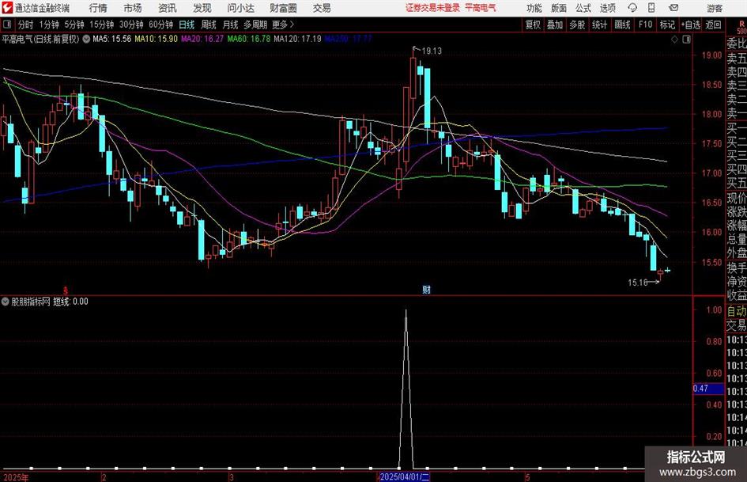This screenshot has height=482, width=747.
Task: Click the 叠加 overlay button
Action: click(x=555, y=25)
